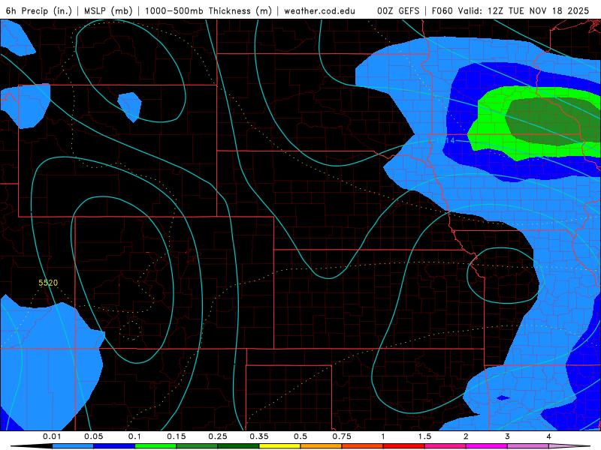Click the '1000-500mb Thickness (m)' label
601x450 pixels.
[x=208, y=10]
